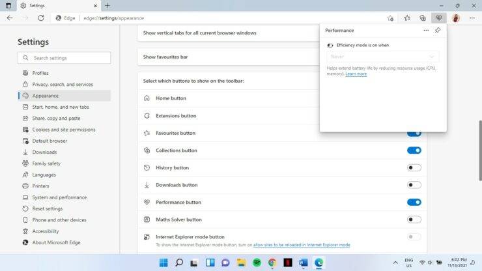
Task: Open the Privacy, search, and services section
Action: tap(63, 85)
